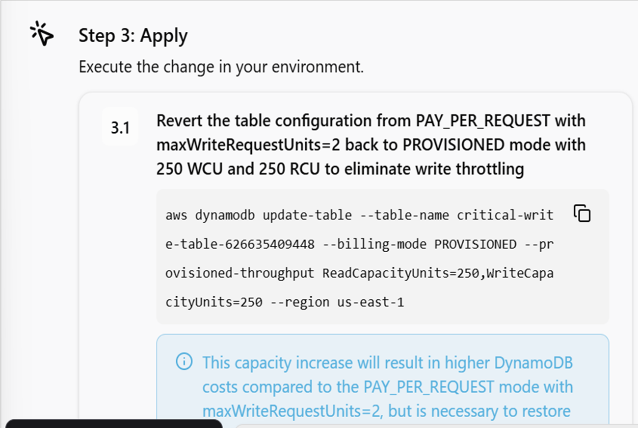This screenshot has height=428, width=638.
Task: Click "Execute the change in your environment." text
Action: pos(221,67)
